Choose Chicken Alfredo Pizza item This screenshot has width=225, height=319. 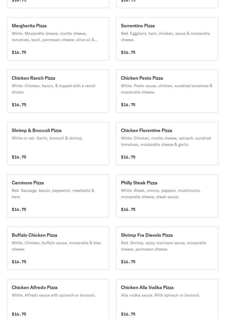coord(58,299)
